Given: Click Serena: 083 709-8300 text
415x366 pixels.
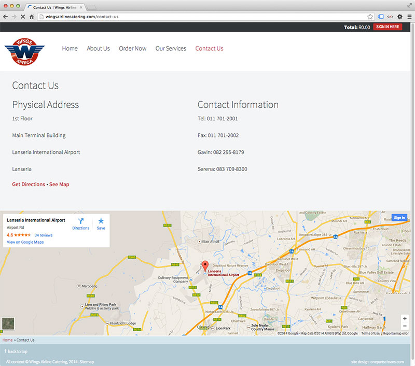Looking at the screenshot, I should (x=223, y=169).
